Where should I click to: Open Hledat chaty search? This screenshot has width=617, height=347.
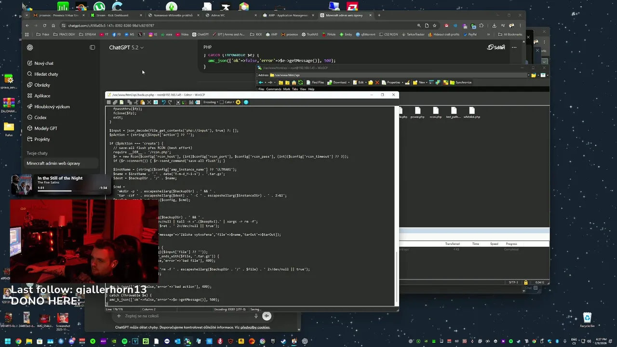[46, 74]
